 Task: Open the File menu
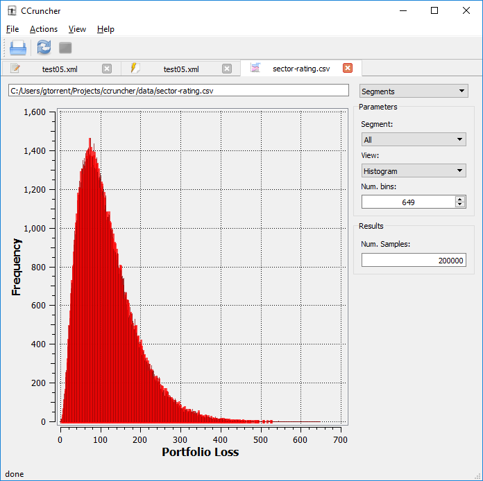[x=12, y=29]
